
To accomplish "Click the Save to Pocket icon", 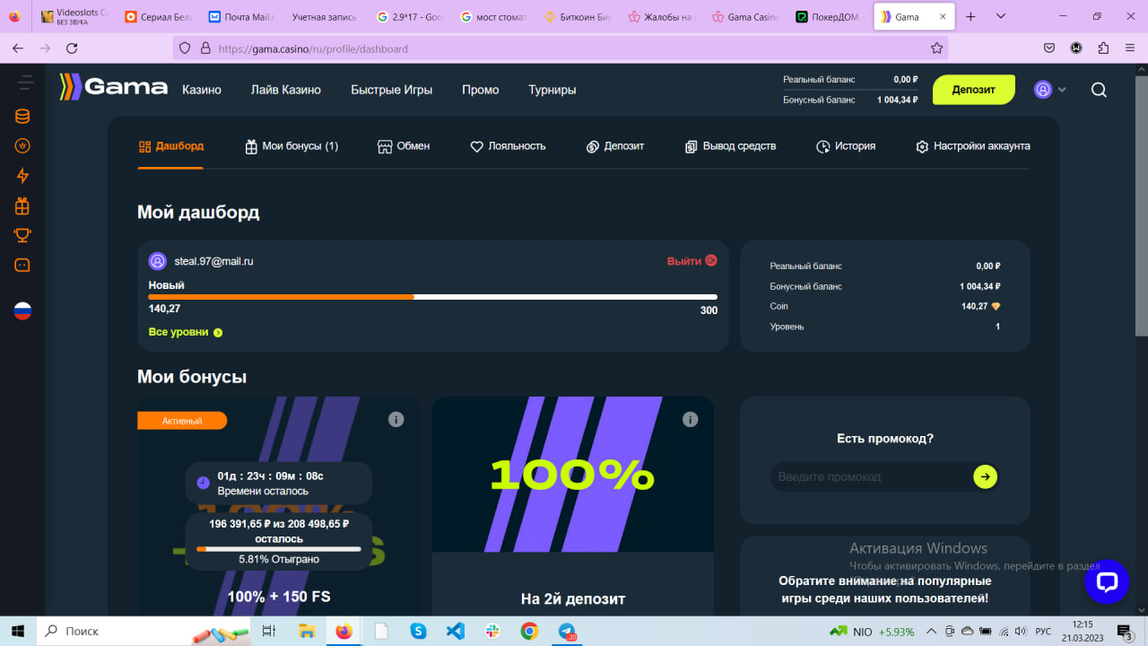I will (x=1049, y=48).
